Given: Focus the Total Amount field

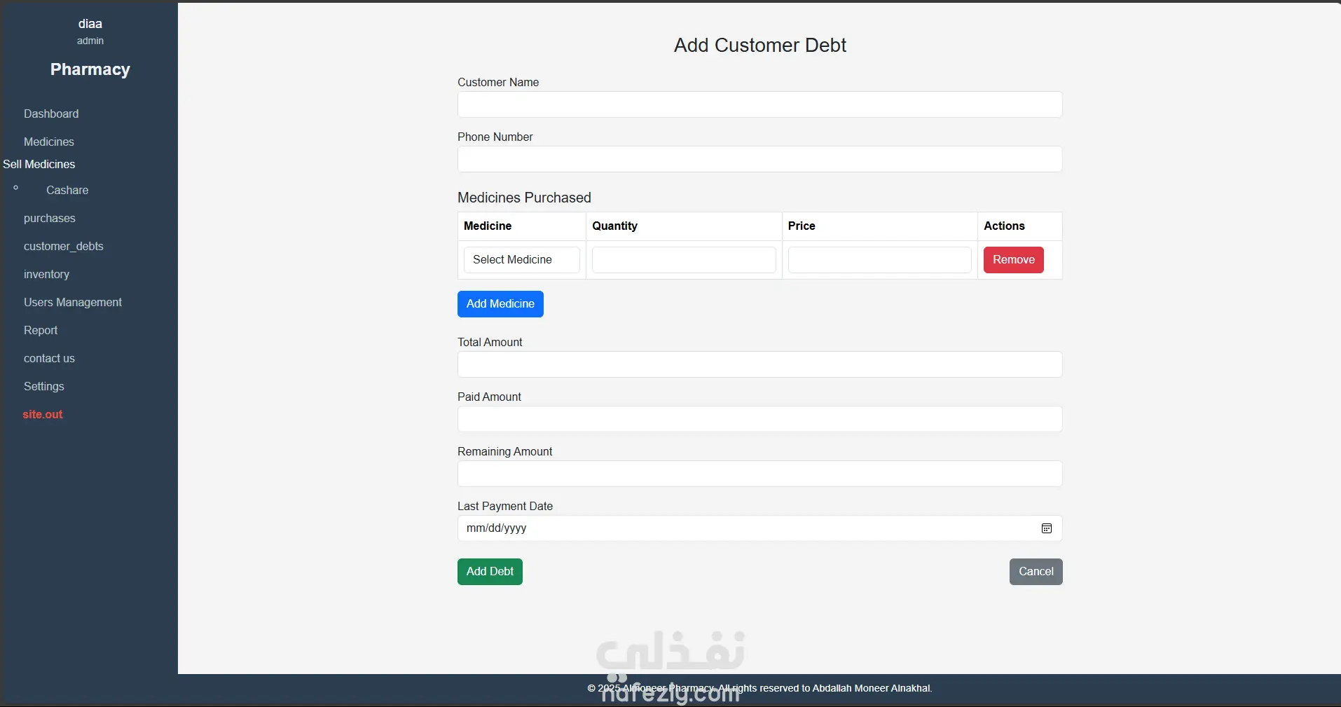Looking at the screenshot, I should click(x=759, y=364).
